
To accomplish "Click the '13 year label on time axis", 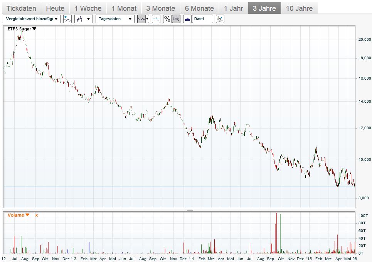I will [x=74, y=259].
